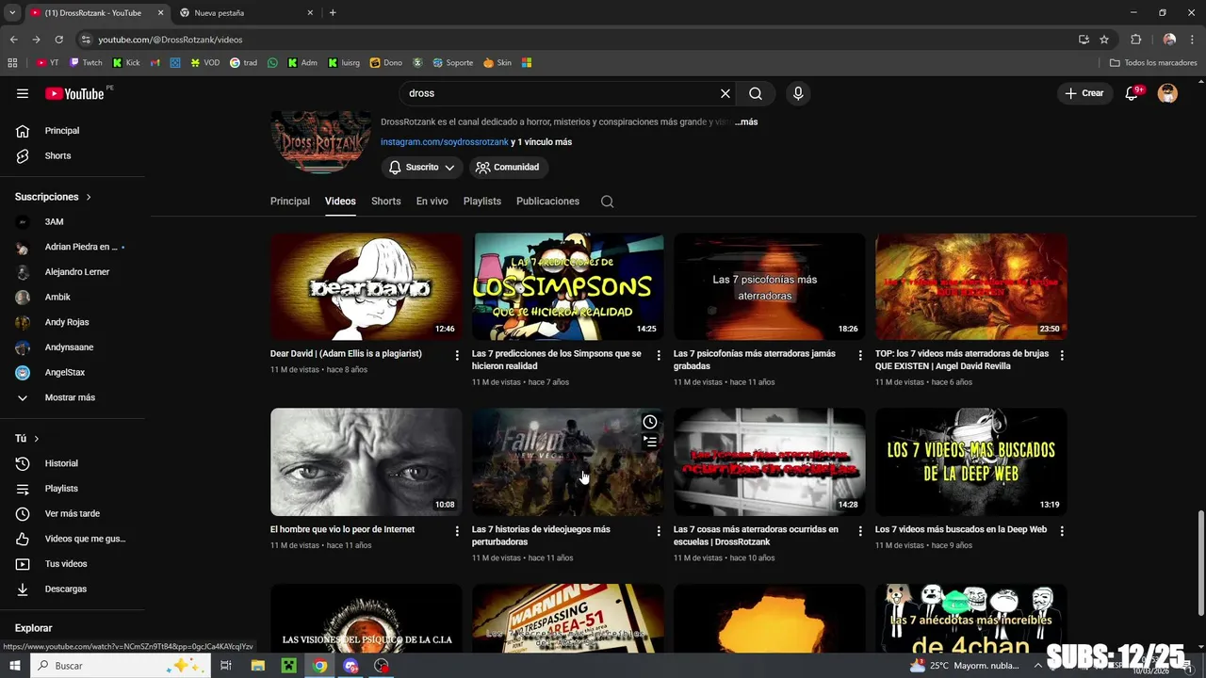Open Windows Start menu
Viewport: 1206px width, 678px height.
(x=15, y=666)
